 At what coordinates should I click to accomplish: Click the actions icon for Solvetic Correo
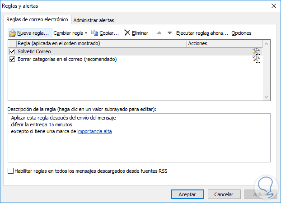pyautogui.click(x=257, y=51)
